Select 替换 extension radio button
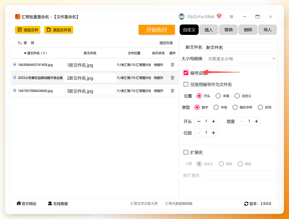Viewport: 289px width, 219px height. (x=221, y=164)
